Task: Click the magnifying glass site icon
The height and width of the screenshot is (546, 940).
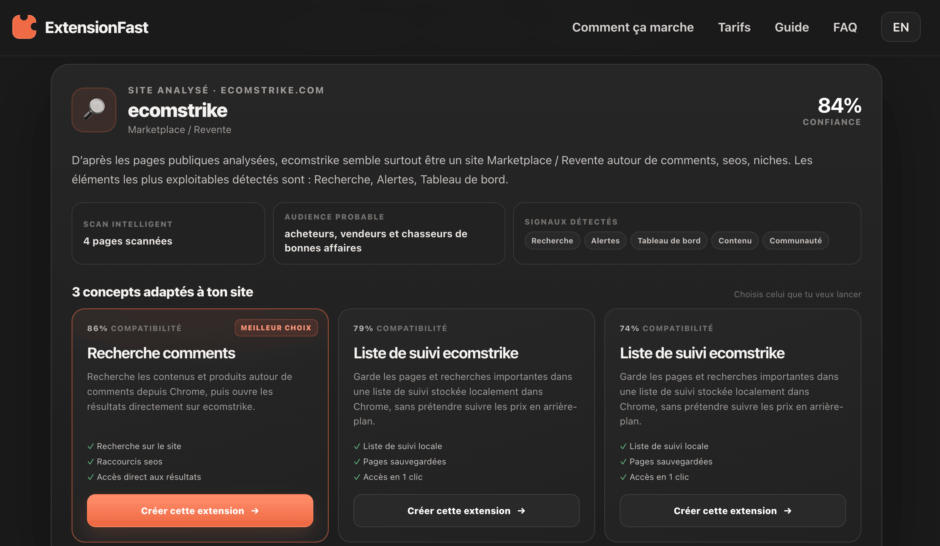Action: [94, 110]
